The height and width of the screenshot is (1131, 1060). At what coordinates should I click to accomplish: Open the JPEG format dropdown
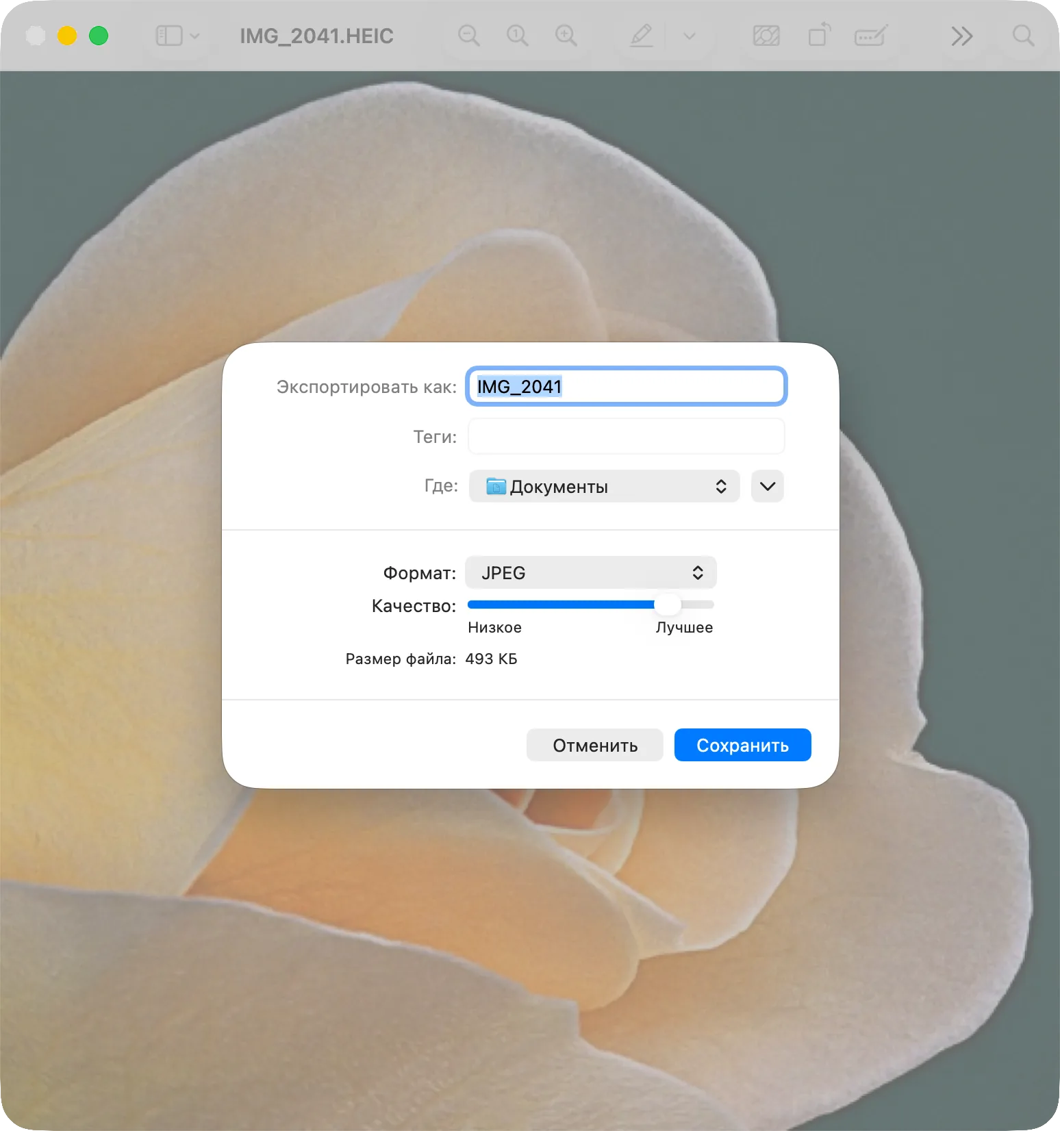coord(591,572)
